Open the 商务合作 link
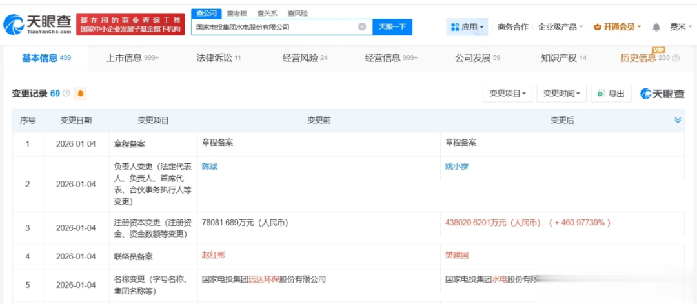This screenshot has height=304, width=697. click(513, 27)
